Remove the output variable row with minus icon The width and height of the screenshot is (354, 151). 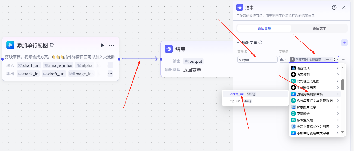tap(343, 59)
